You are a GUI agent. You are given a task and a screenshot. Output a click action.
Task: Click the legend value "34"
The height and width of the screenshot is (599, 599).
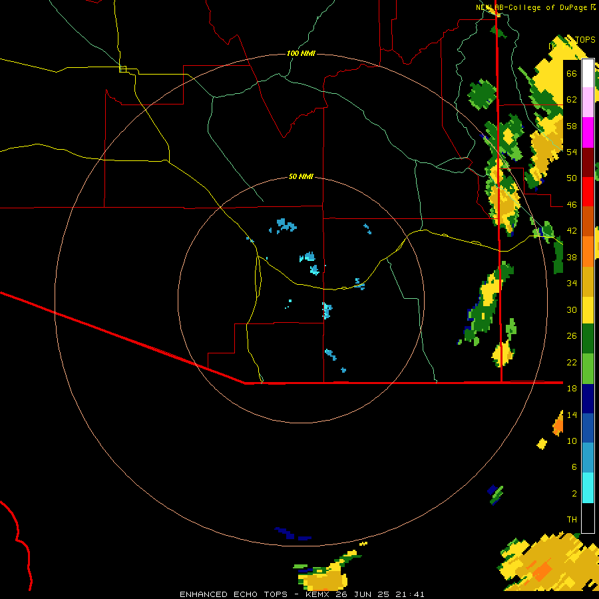572,284
